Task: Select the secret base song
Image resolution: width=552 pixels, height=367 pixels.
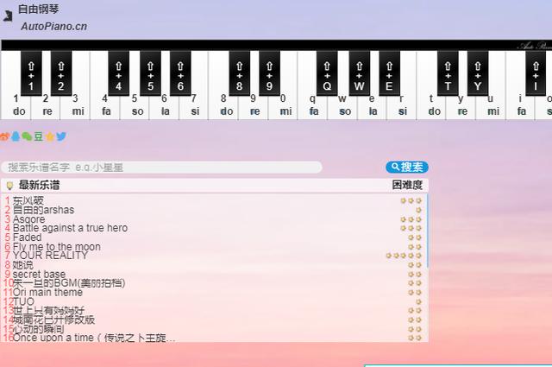Action: [39, 275]
